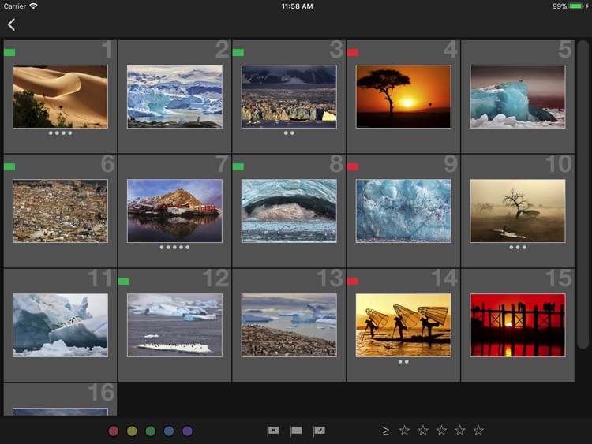
Task: Set rating filter to one star
Action: 404,430
